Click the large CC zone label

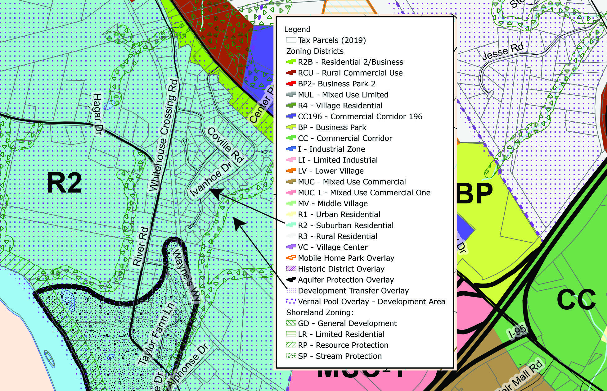(576, 299)
